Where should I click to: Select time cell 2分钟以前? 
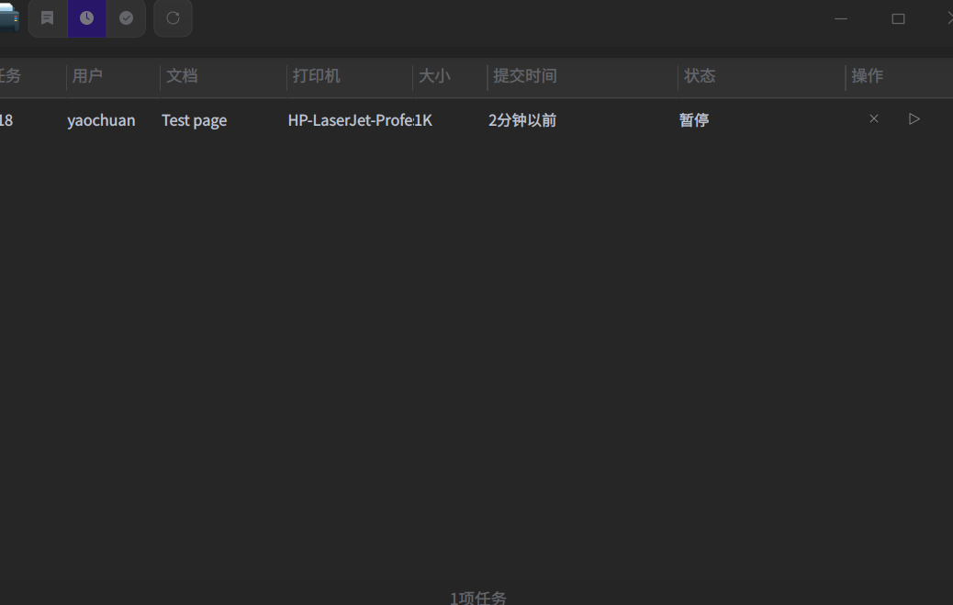pyautogui.click(x=522, y=120)
